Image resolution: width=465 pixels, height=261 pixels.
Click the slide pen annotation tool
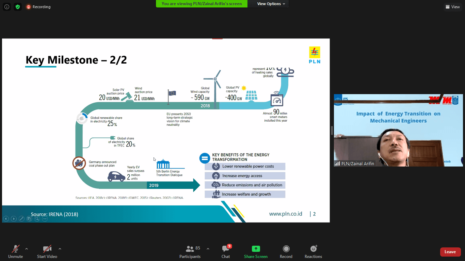(x=21, y=219)
